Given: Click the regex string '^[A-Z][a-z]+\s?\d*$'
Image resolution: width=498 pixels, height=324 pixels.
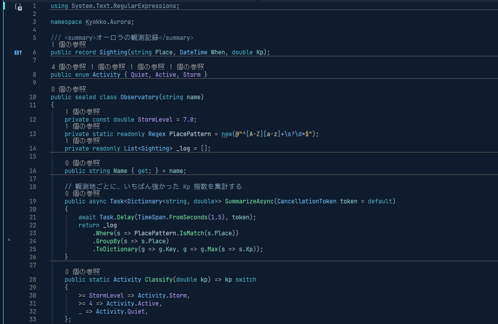Looking at the screenshot, I should [x=275, y=134].
